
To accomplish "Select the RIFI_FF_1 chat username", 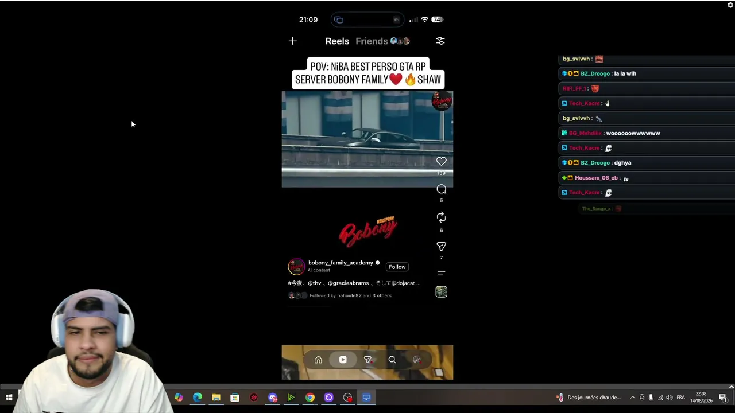I will pos(574,88).
